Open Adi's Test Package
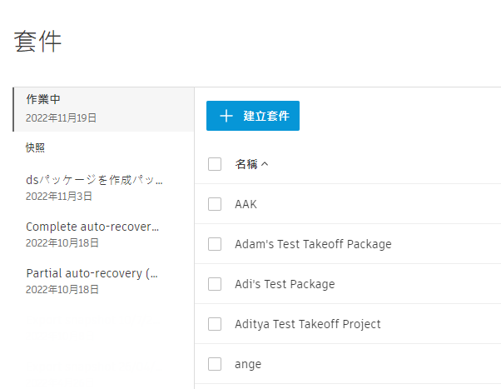This screenshot has height=389, width=501. point(285,284)
